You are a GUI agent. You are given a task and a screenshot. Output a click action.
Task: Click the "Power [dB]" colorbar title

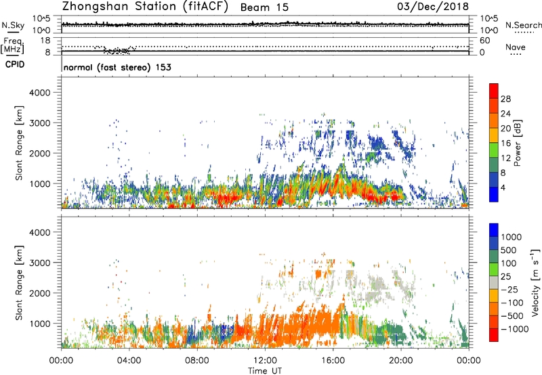click(x=517, y=143)
